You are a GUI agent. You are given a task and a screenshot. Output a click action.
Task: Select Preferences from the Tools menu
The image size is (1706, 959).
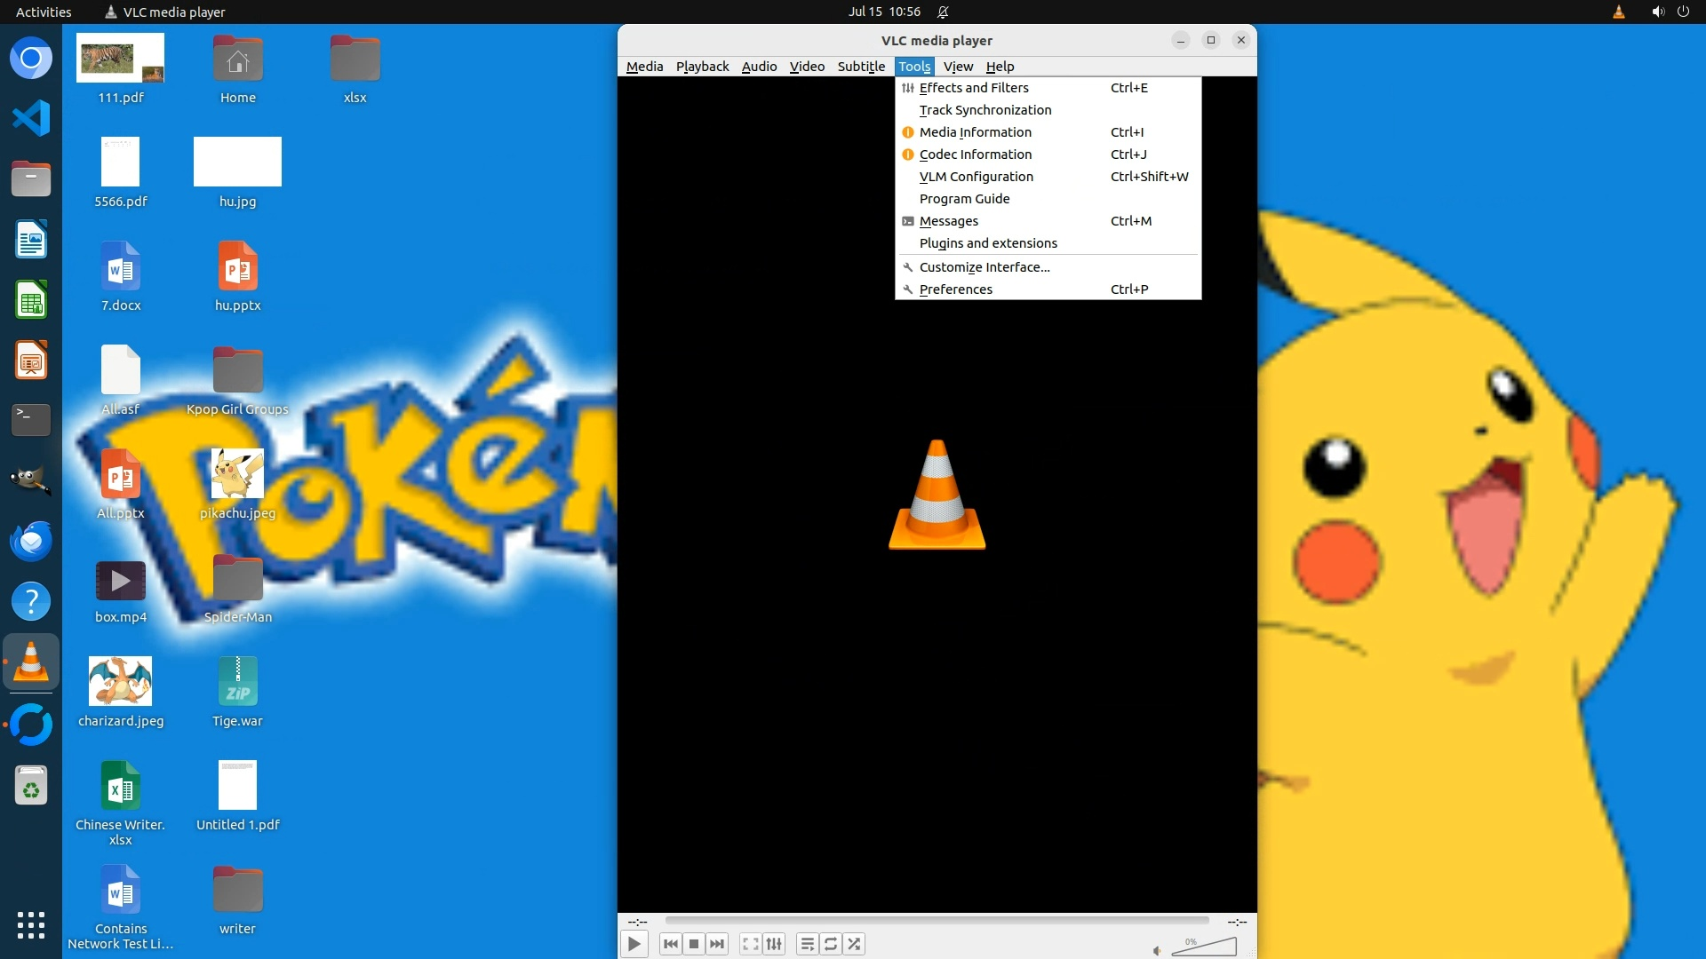click(x=956, y=289)
